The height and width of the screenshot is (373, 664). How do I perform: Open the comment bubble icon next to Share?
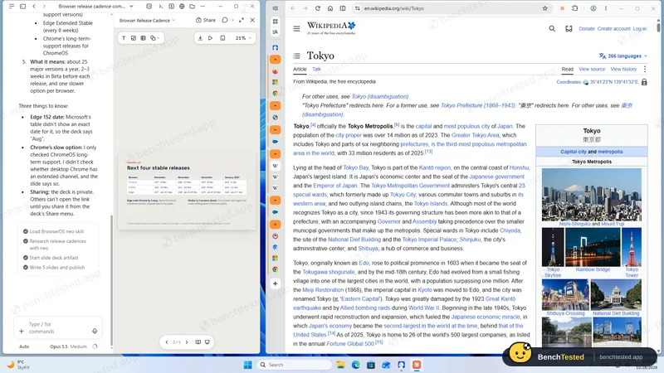225,20
